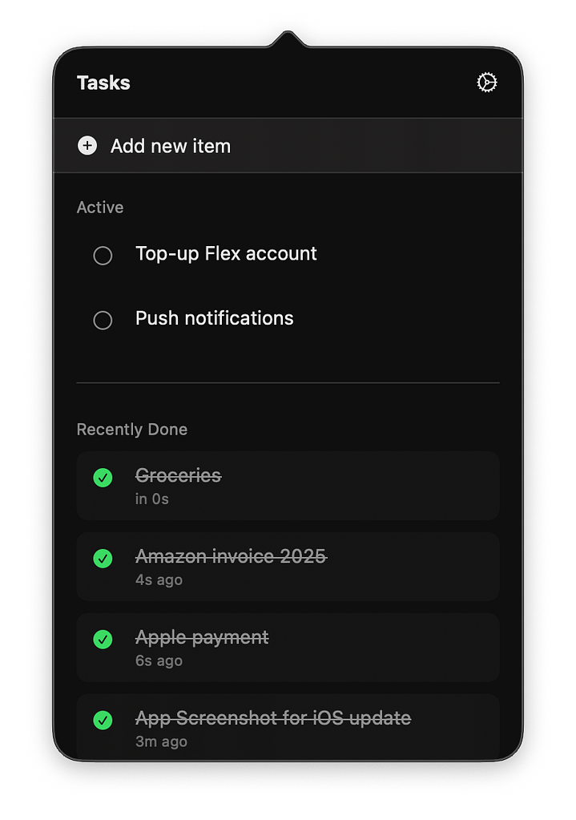Click the plus icon to add item
Viewport: 576px width, 820px height.
(87, 146)
